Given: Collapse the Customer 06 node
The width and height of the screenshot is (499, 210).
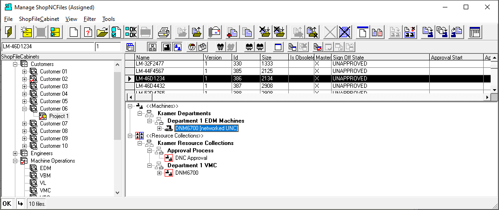Looking at the screenshot, I should tap(24, 109).
